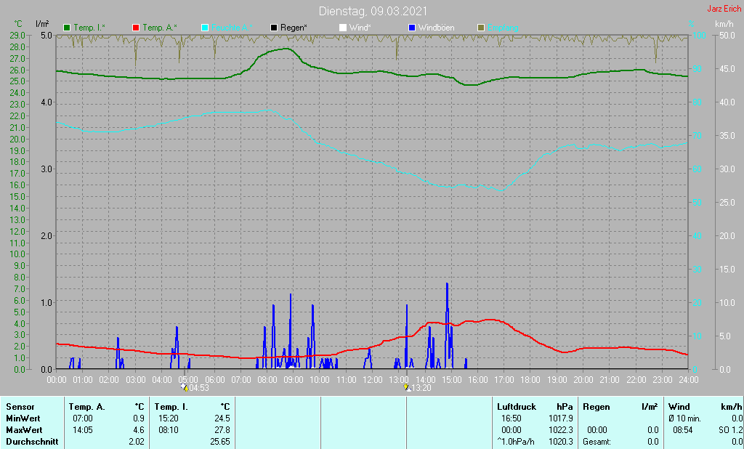Click the white Wind legend swatch
This screenshot has height=449, width=744.
point(343,28)
